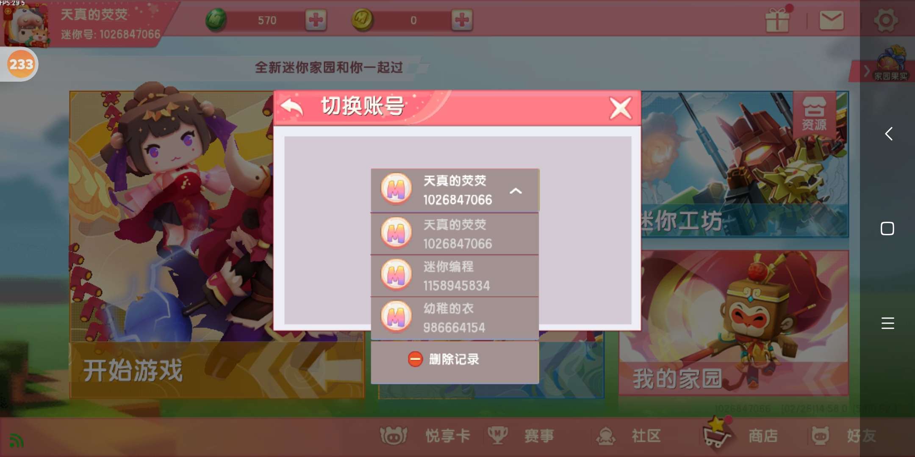Choose 天真的荧荧 from the account list
915x457 pixels.
(x=455, y=234)
